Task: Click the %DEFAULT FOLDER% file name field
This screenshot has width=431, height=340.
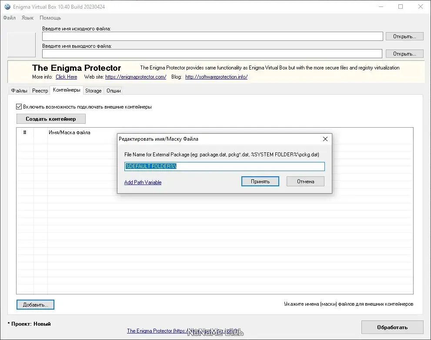Action: pyautogui.click(x=224, y=166)
